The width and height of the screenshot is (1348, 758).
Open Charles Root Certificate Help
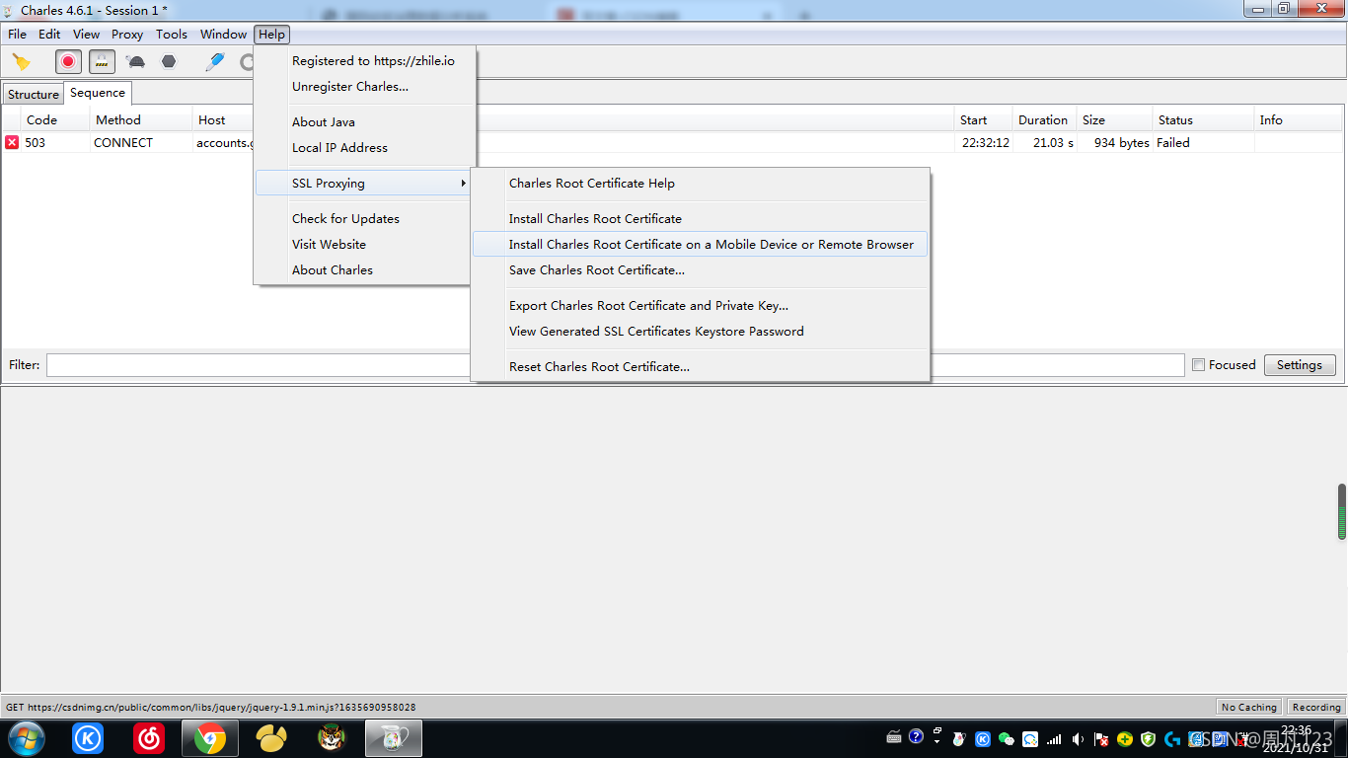click(700, 183)
